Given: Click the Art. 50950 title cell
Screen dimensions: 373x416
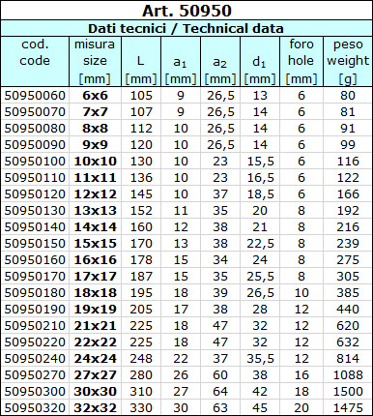Looking at the screenshot, I should point(186,11).
